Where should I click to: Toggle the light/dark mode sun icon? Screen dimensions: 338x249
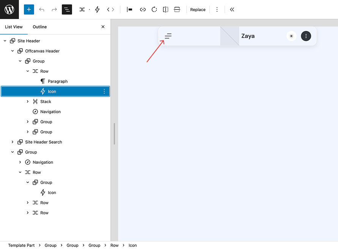291,36
